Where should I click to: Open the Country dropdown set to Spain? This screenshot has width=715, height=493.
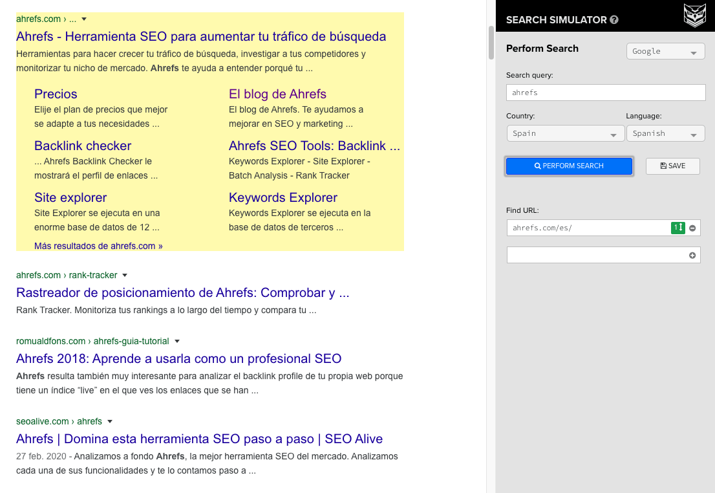pos(565,133)
